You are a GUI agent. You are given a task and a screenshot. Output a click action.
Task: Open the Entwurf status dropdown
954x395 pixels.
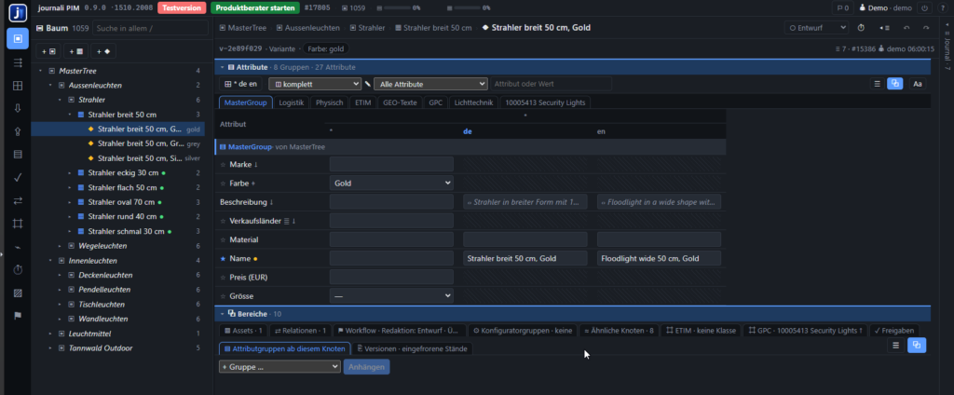pyautogui.click(x=816, y=28)
